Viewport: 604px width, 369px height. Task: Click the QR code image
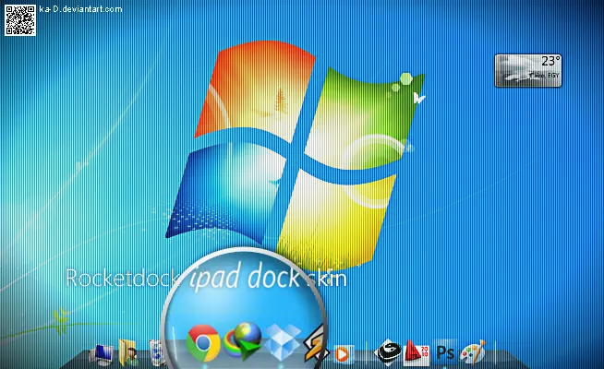click(20, 20)
